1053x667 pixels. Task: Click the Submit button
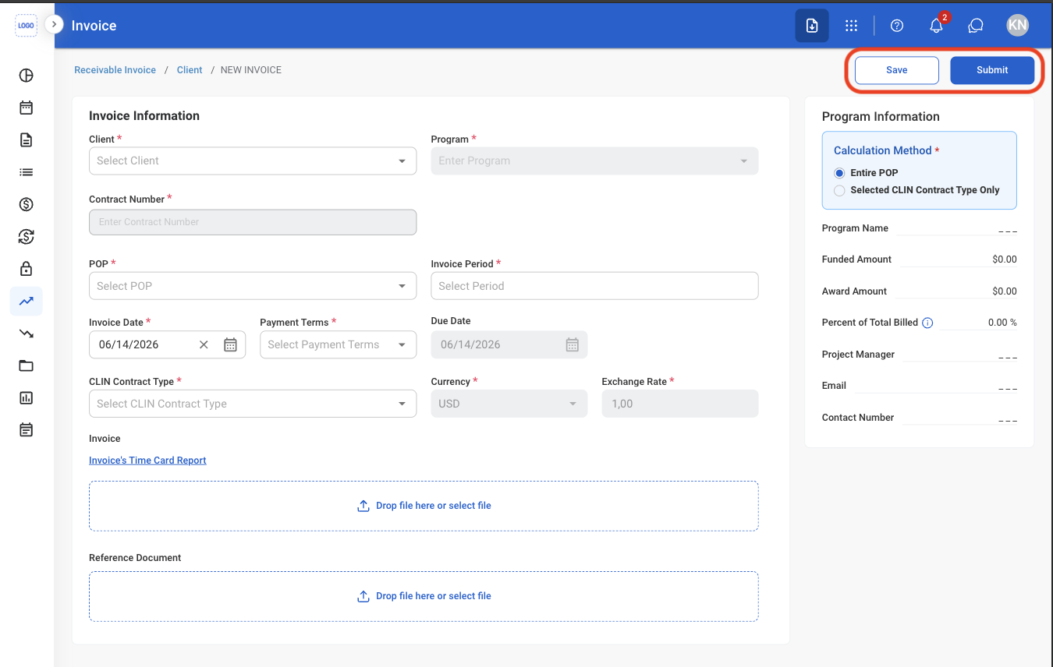(992, 70)
